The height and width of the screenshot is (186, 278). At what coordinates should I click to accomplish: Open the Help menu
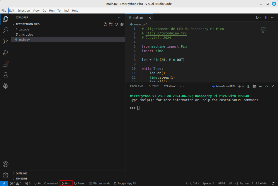[x=75, y=11]
